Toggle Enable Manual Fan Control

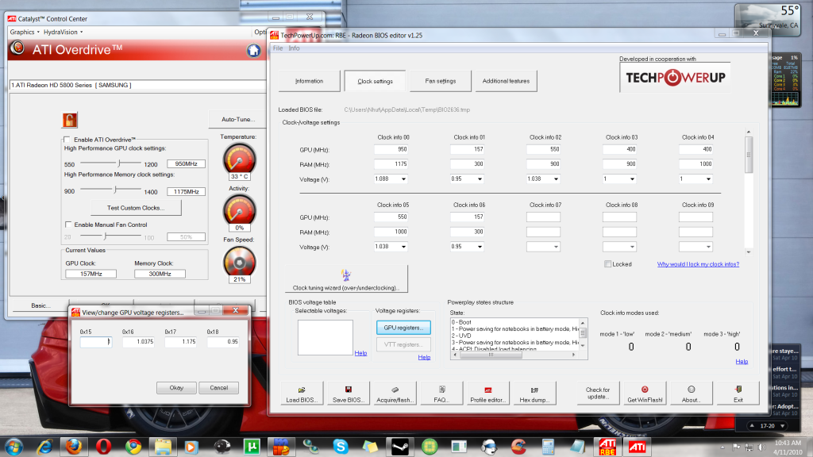coord(68,225)
